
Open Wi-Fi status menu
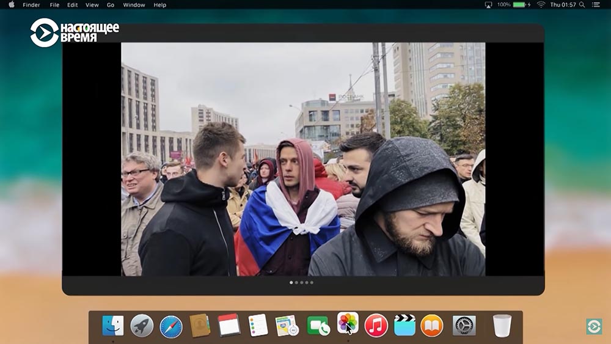(x=541, y=5)
